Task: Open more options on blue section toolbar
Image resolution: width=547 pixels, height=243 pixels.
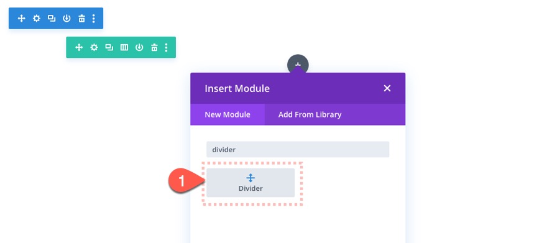Action: click(x=93, y=19)
